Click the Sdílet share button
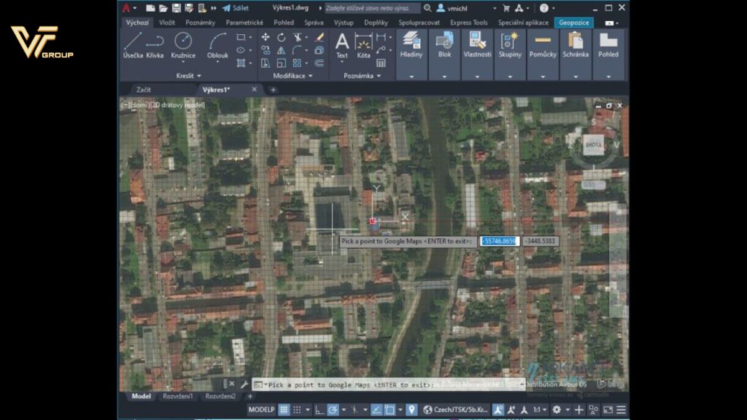 [x=235, y=8]
